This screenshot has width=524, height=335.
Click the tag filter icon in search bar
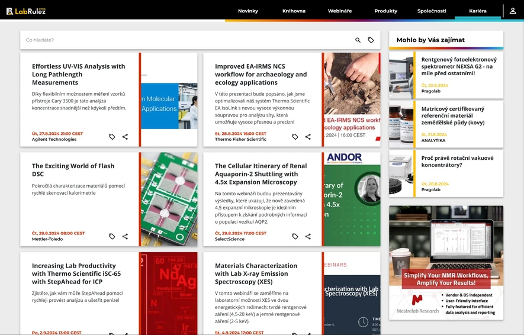pos(371,40)
